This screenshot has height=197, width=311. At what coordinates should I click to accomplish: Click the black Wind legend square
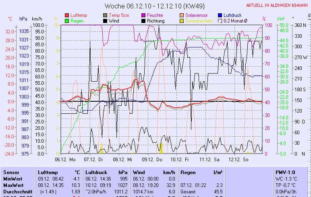106,21
